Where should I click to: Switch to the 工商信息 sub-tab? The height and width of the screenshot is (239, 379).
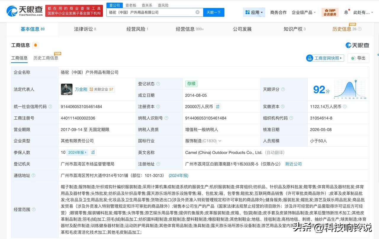(x=19, y=58)
